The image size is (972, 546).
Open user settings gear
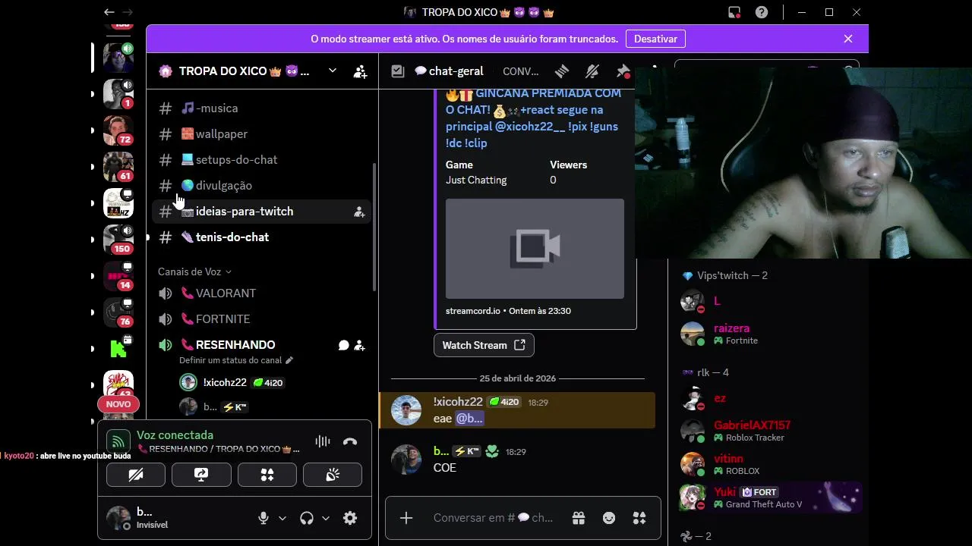(x=350, y=518)
